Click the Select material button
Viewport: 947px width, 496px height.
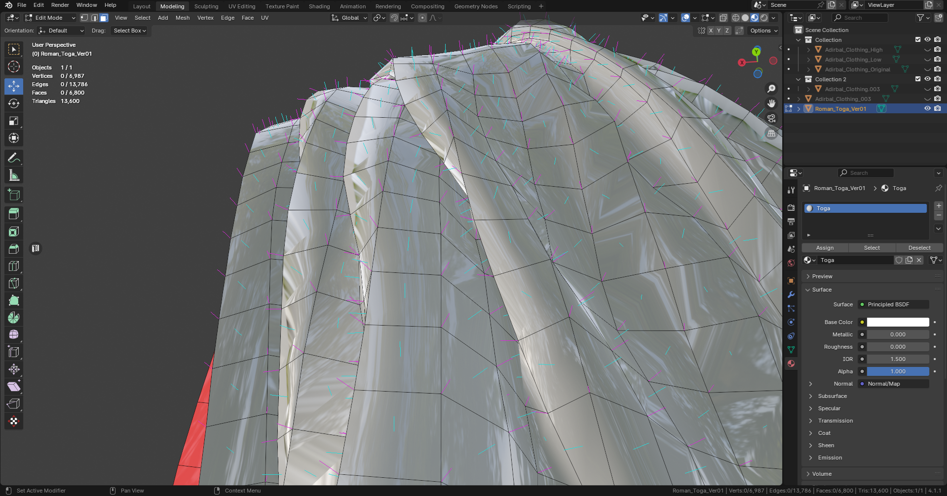pyautogui.click(x=871, y=248)
